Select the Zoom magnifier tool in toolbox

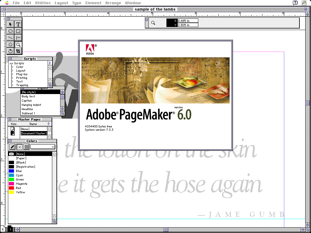click(18, 44)
